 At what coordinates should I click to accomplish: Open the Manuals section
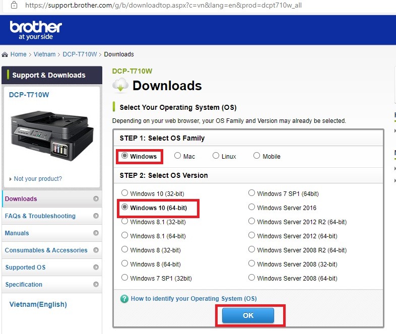(x=52, y=233)
